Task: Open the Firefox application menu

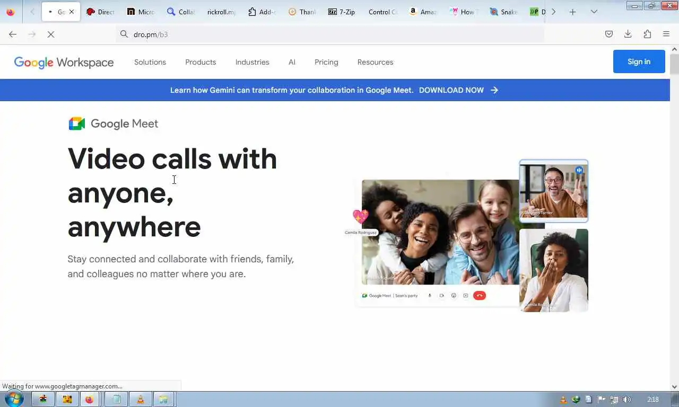Action: [666, 34]
